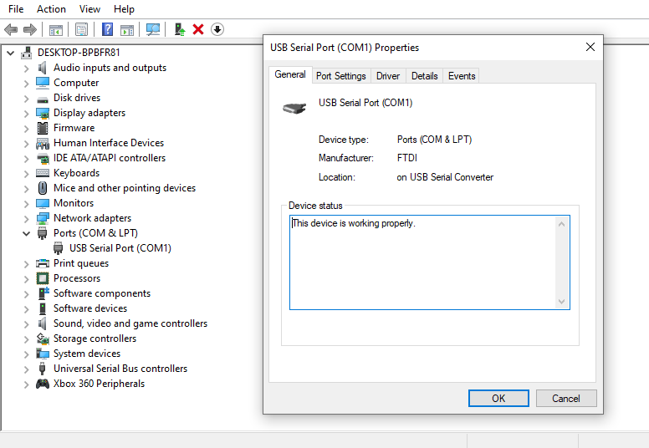Image resolution: width=649 pixels, height=448 pixels.
Task: Click the Device status text box
Action: pos(422,262)
